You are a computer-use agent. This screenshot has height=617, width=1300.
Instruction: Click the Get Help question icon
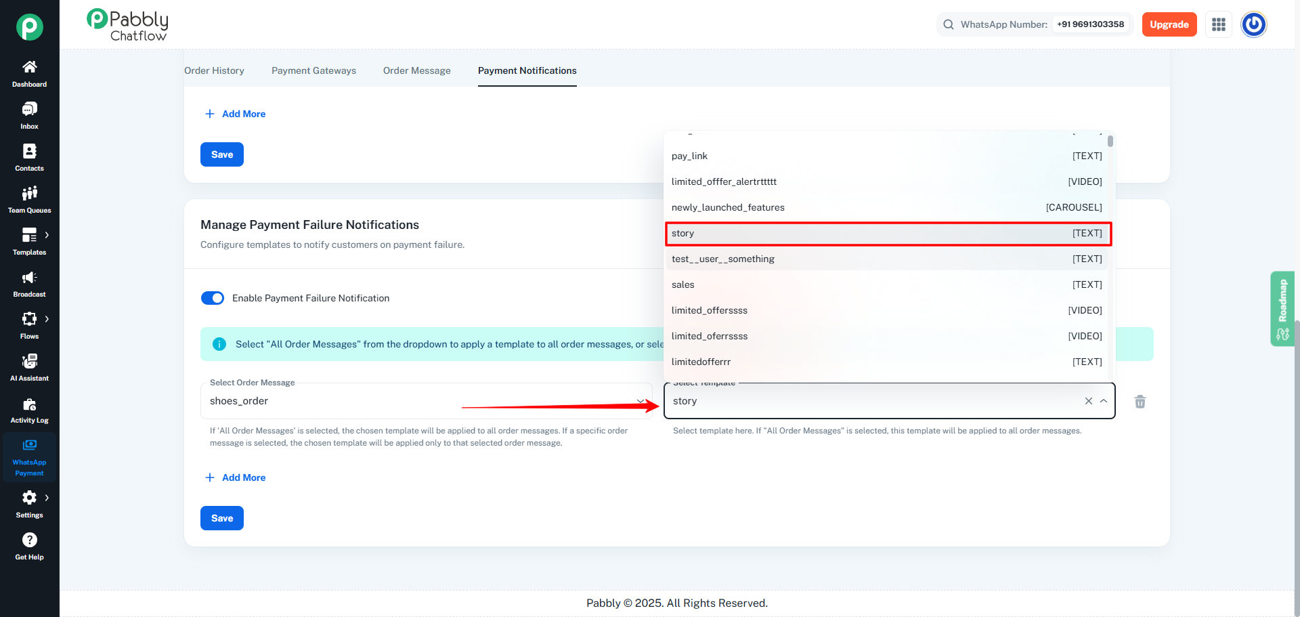pos(29,540)
